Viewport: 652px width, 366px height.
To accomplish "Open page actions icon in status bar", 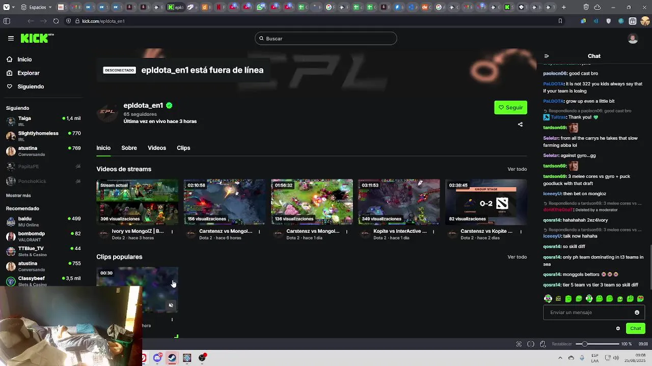I will (543, 344).
